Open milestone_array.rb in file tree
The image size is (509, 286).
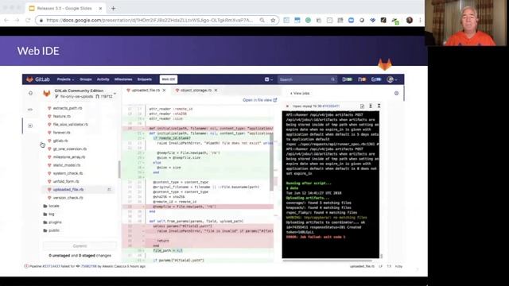69,157
